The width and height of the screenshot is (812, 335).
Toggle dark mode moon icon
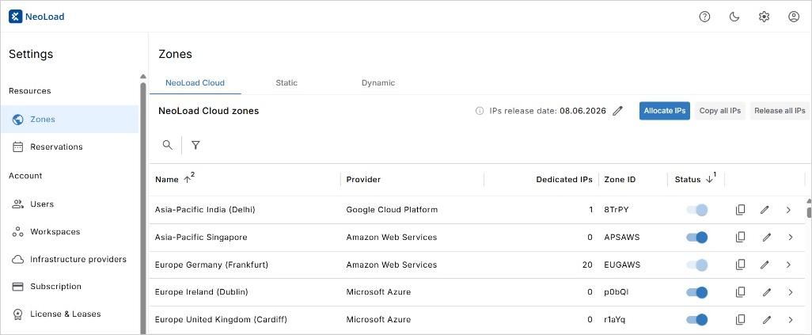(x=734, y=17)
